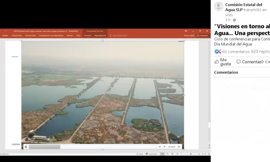Click the 2 h post timestamp

pyautogui.click(x=228, y=20)
